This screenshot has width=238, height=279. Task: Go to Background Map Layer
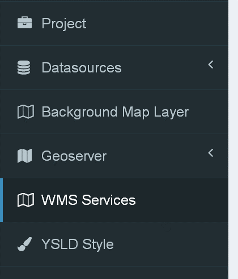(115, 113)
